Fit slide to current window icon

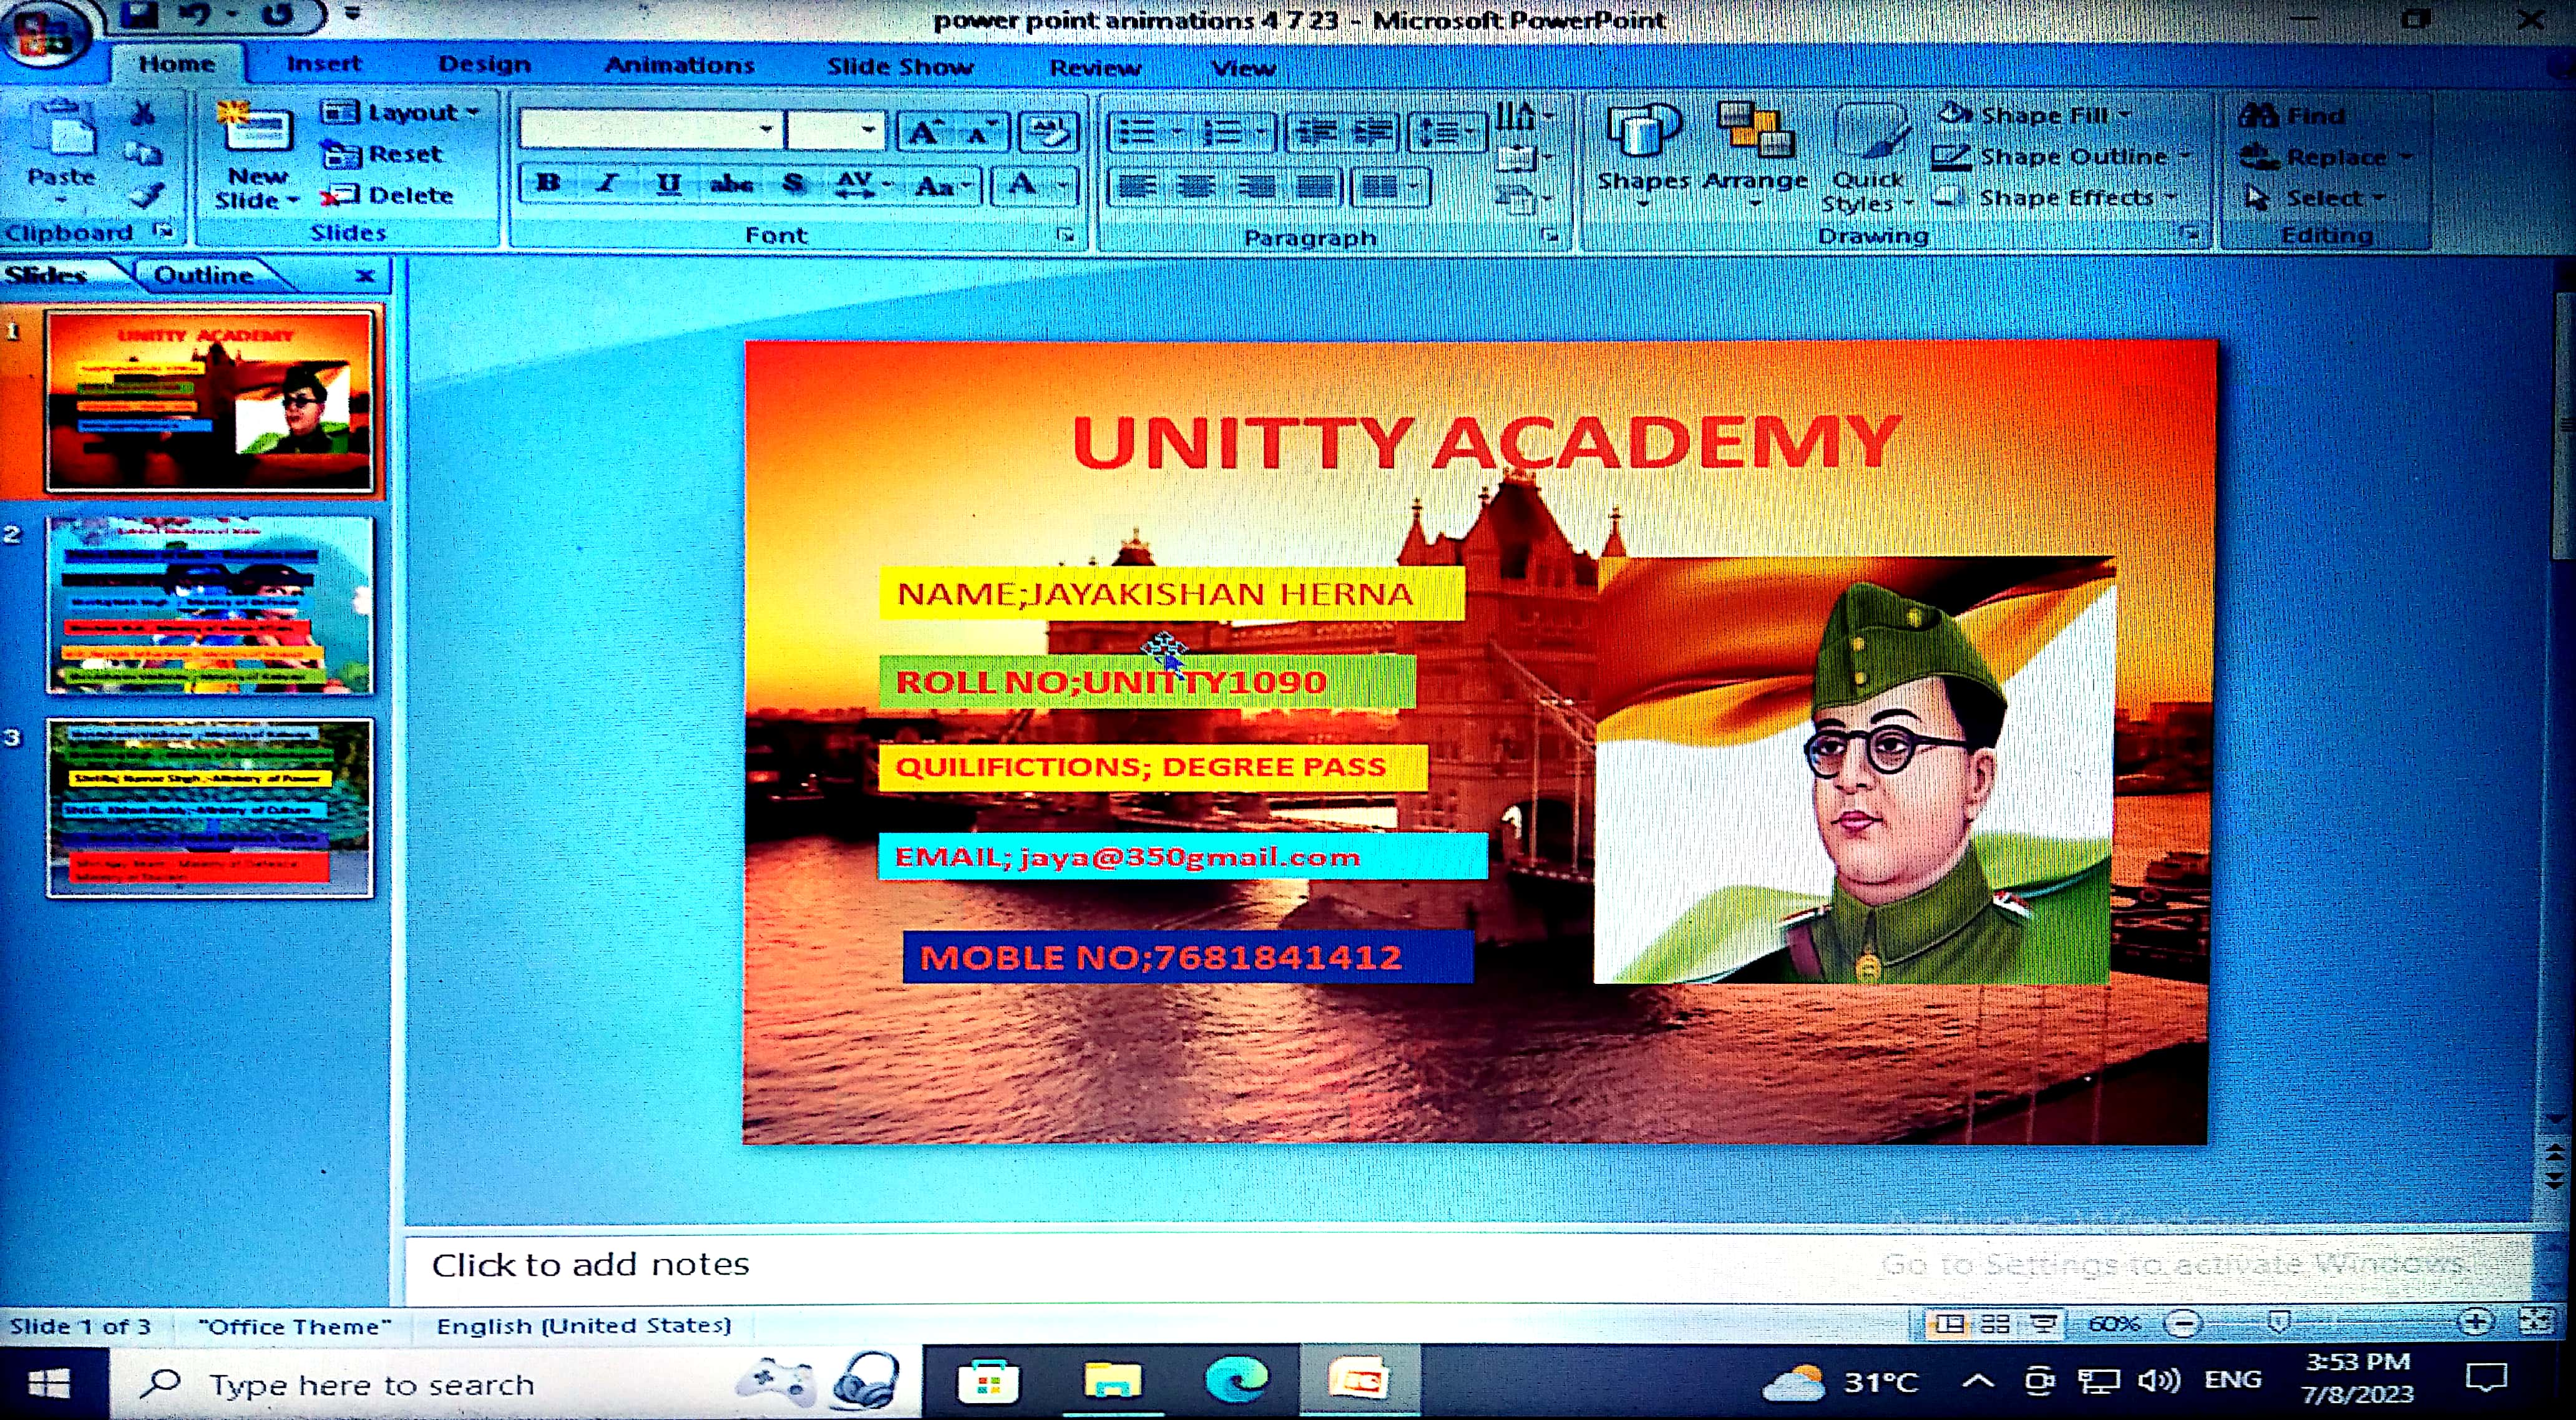tap(2536, 1322)
